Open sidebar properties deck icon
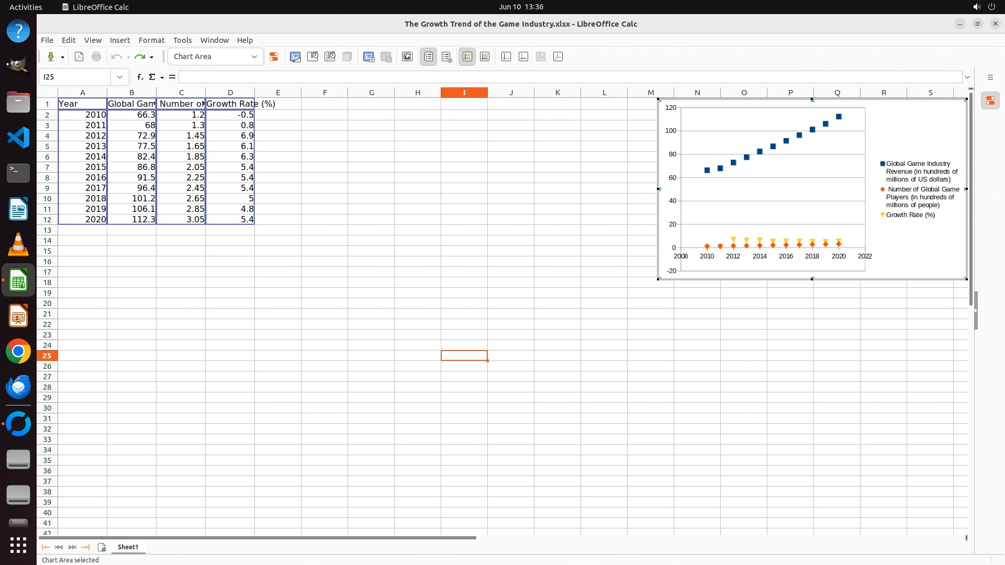 tap(990, 100)
